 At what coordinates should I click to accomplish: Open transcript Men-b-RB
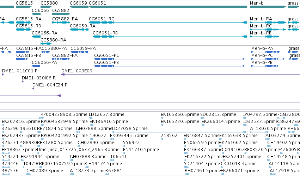[x=261, y=33]
